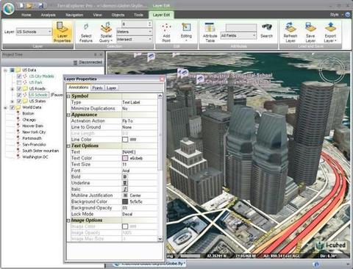
Task: Open the Spatial Query tool
Action: pyautogui.click(x=106, y=32)
